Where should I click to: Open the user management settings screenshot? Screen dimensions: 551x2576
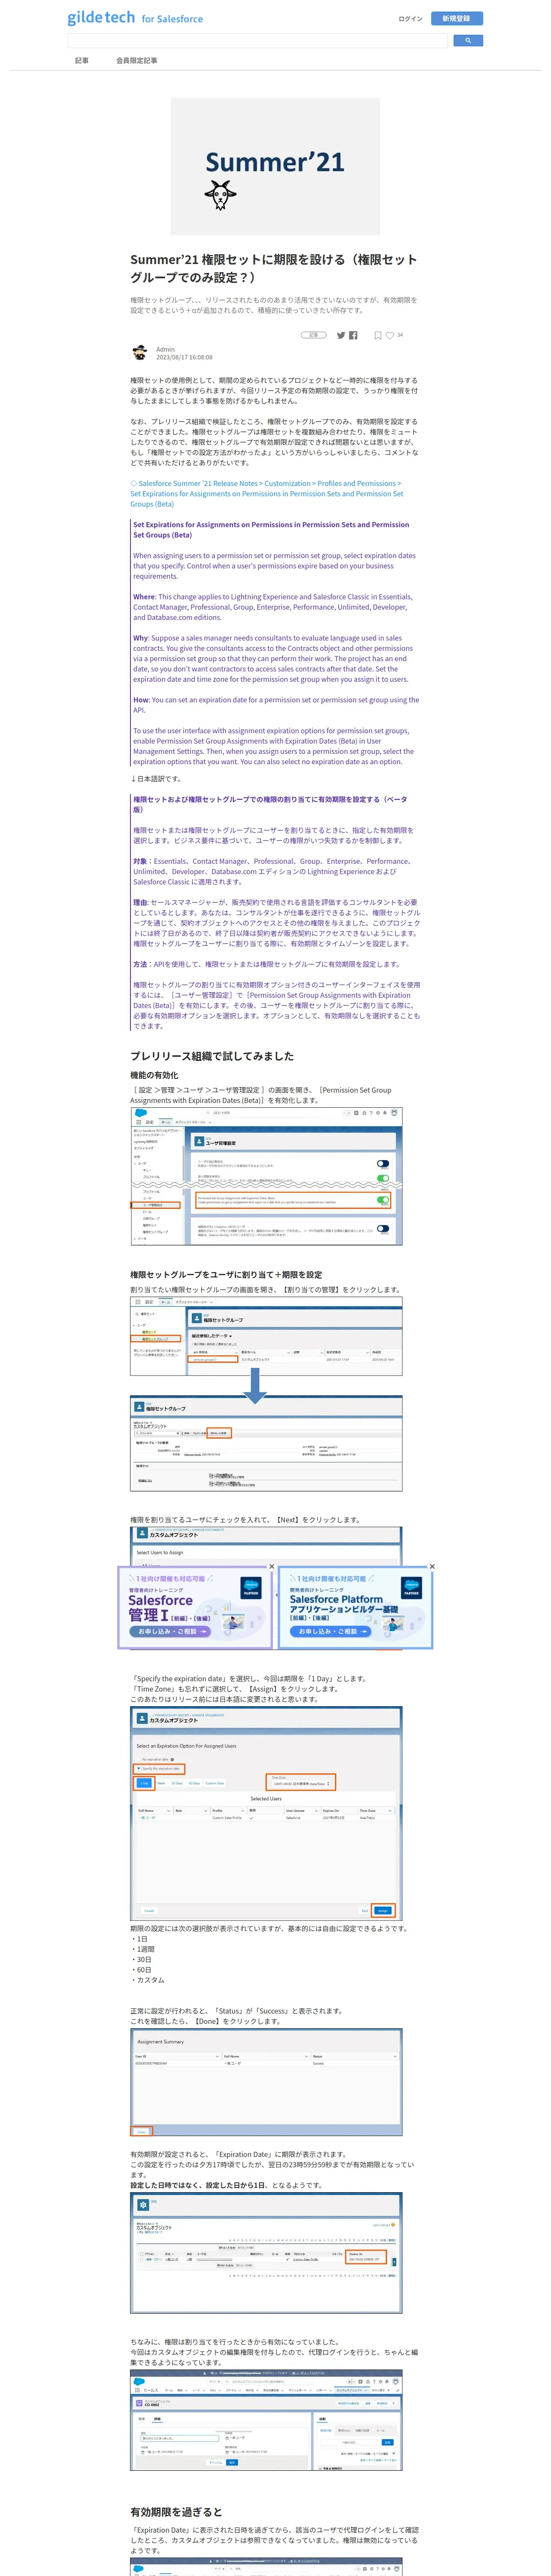(266, 1175)
